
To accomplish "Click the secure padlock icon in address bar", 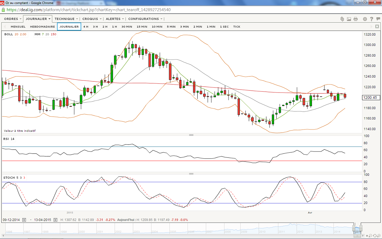I will click(3, 10).
